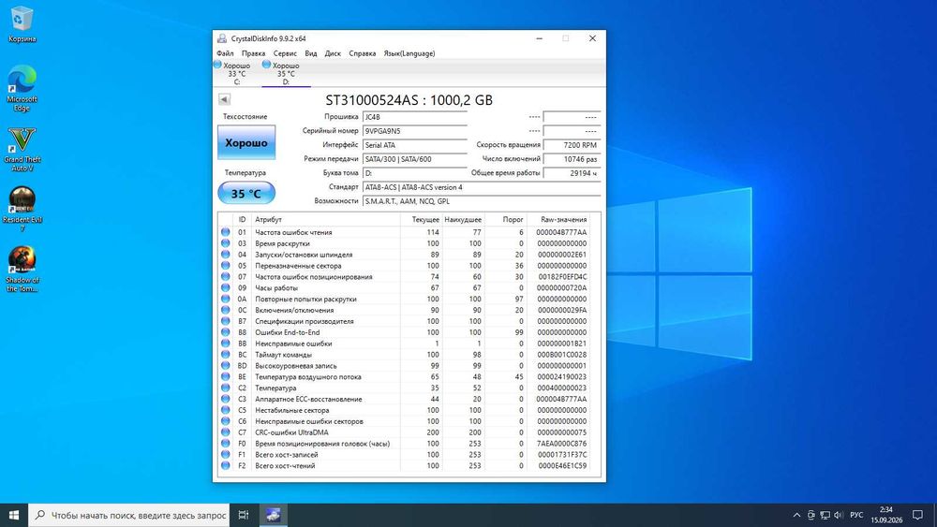Switch to disk C: tab at 33 °C

coord(237,73)
